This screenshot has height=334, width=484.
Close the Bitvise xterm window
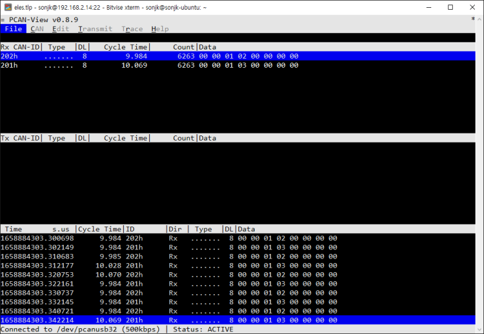pos(472,7)
